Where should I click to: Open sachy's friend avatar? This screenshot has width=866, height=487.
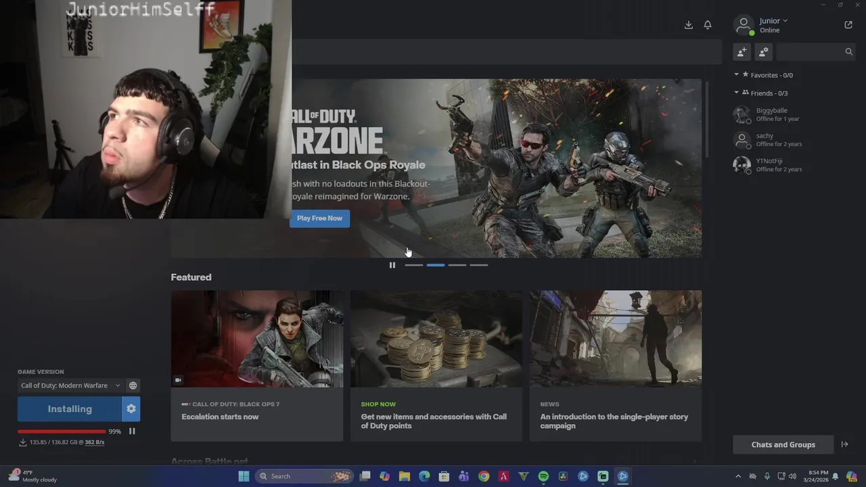click(x=742, y=140)
